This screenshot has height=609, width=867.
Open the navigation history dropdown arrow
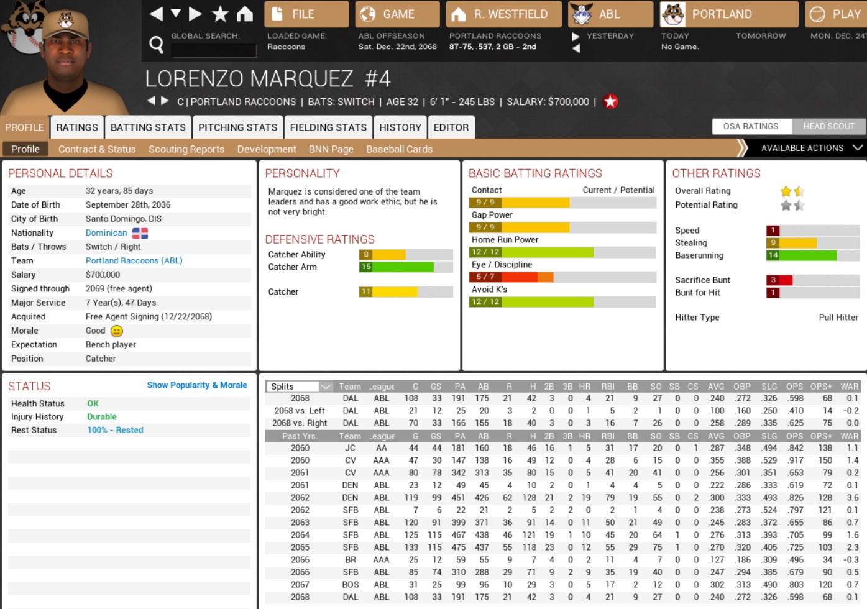[176, 14]
